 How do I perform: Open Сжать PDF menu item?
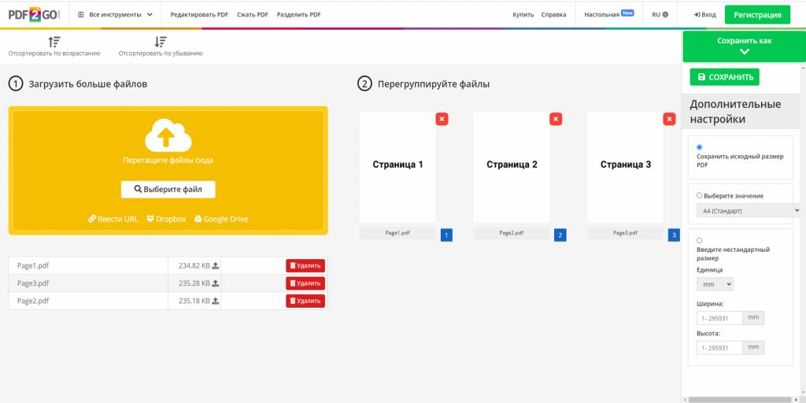tap(253, 15)
